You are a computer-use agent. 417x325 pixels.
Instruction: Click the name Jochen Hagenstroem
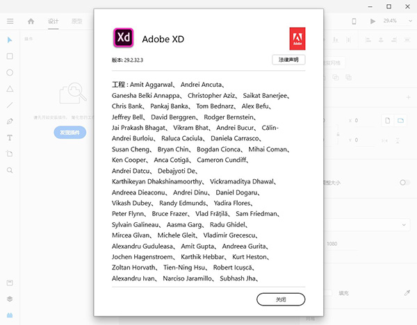pos(142,257)
